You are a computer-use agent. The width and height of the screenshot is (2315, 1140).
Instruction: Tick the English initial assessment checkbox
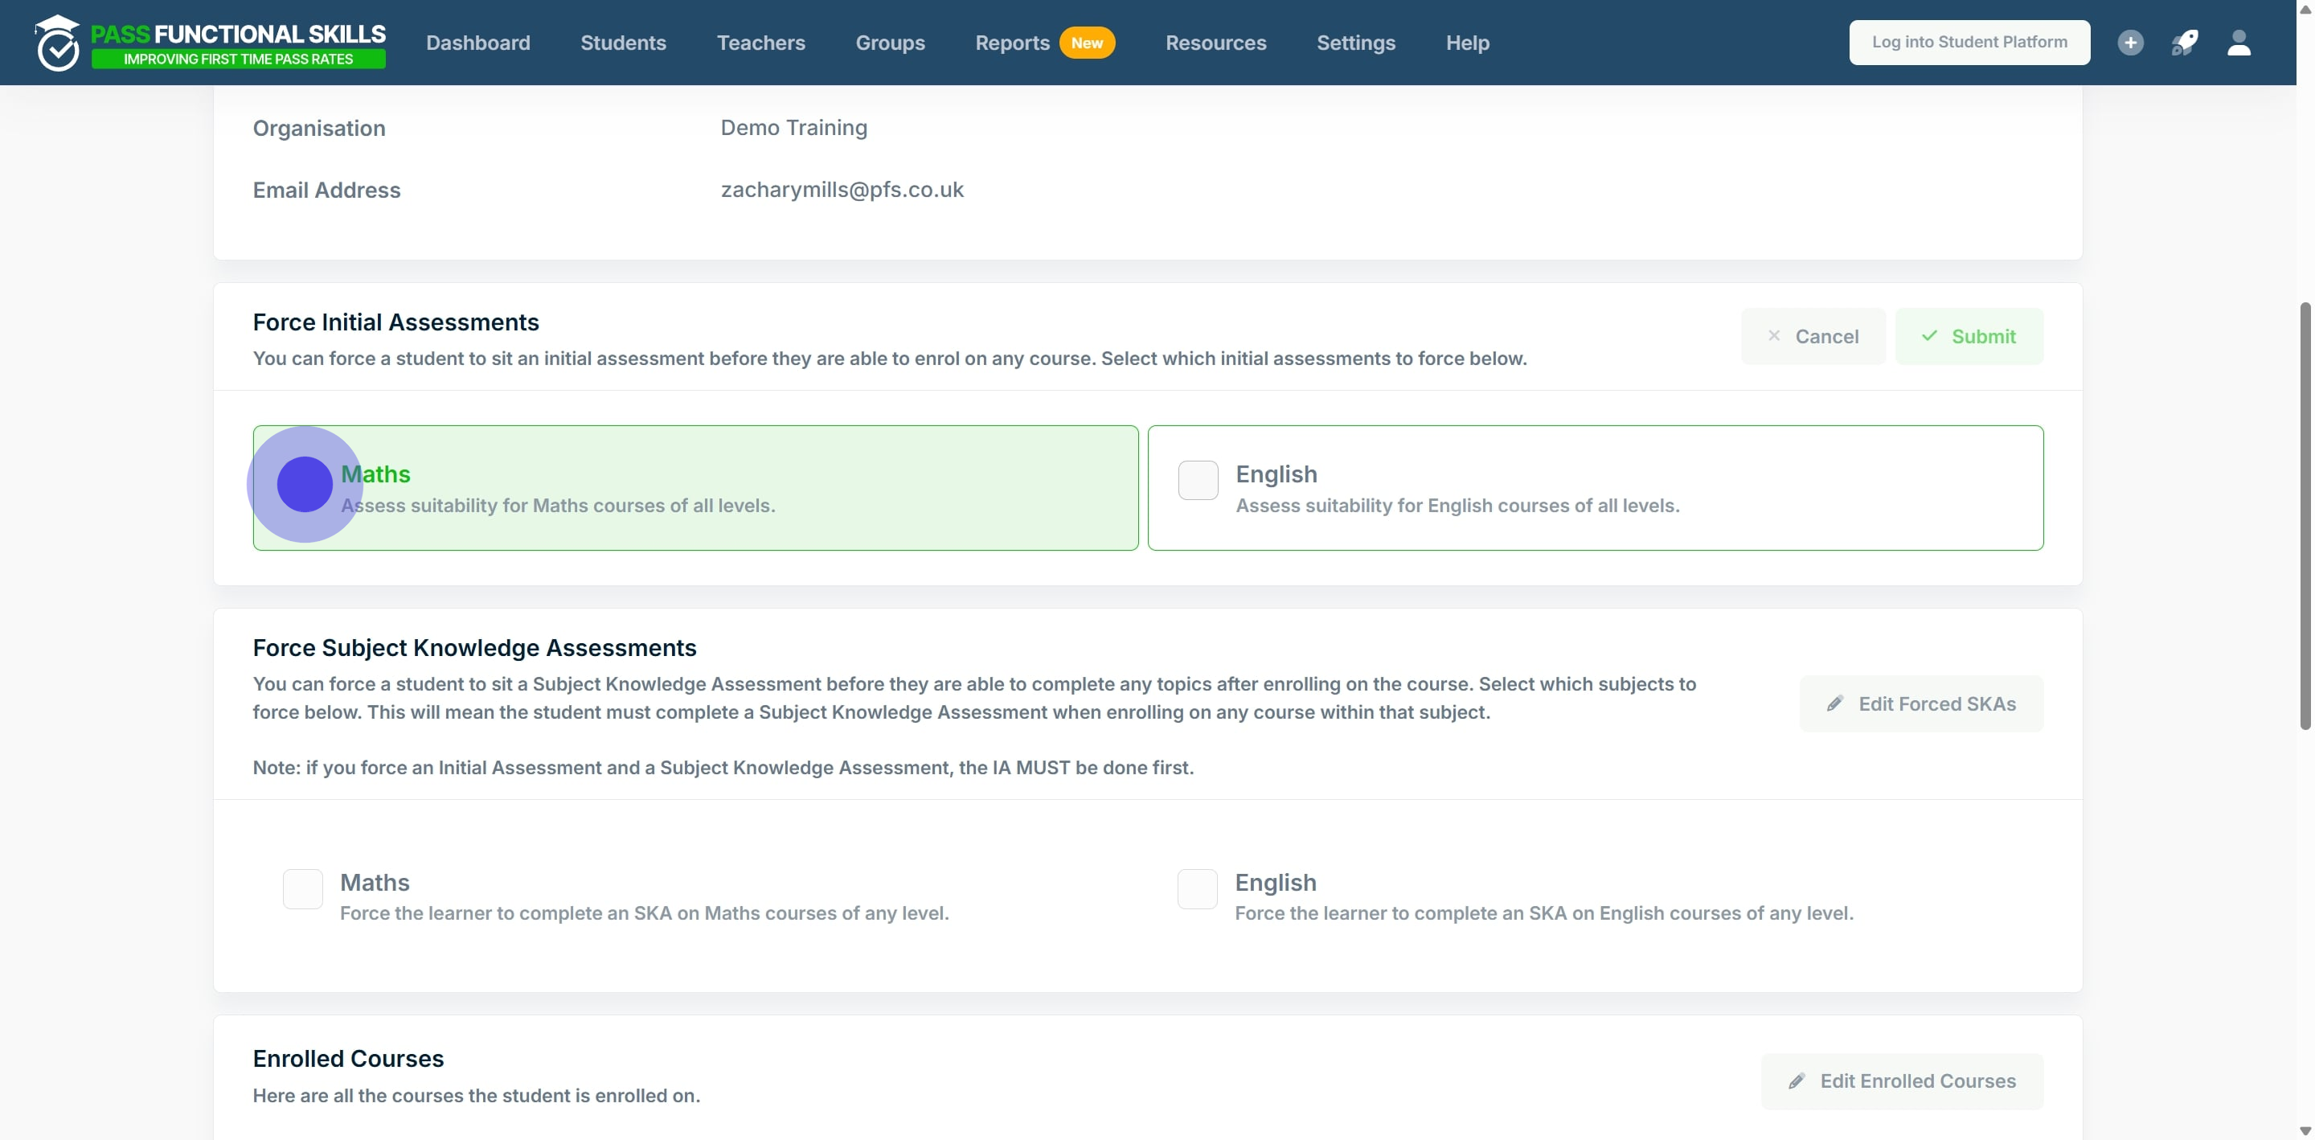coord(1198,480)
